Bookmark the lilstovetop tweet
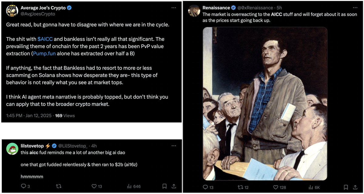Image resolution: width=364 pixels, height=194 pixels. pyautogui.click(x=164, y=186)
